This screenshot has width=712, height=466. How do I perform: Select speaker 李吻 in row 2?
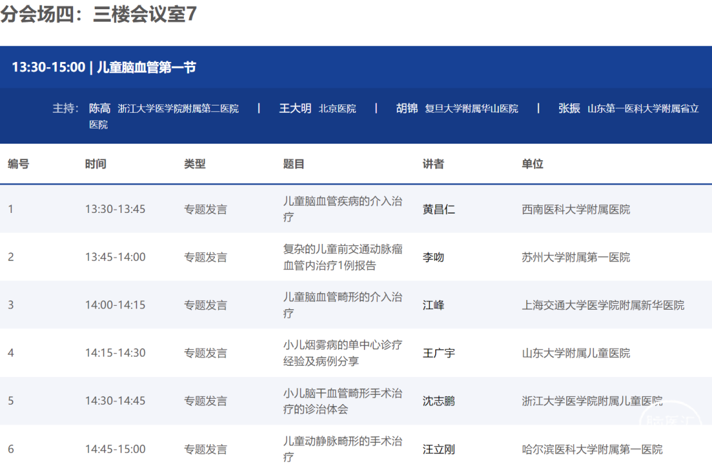(x=433, y=257)
